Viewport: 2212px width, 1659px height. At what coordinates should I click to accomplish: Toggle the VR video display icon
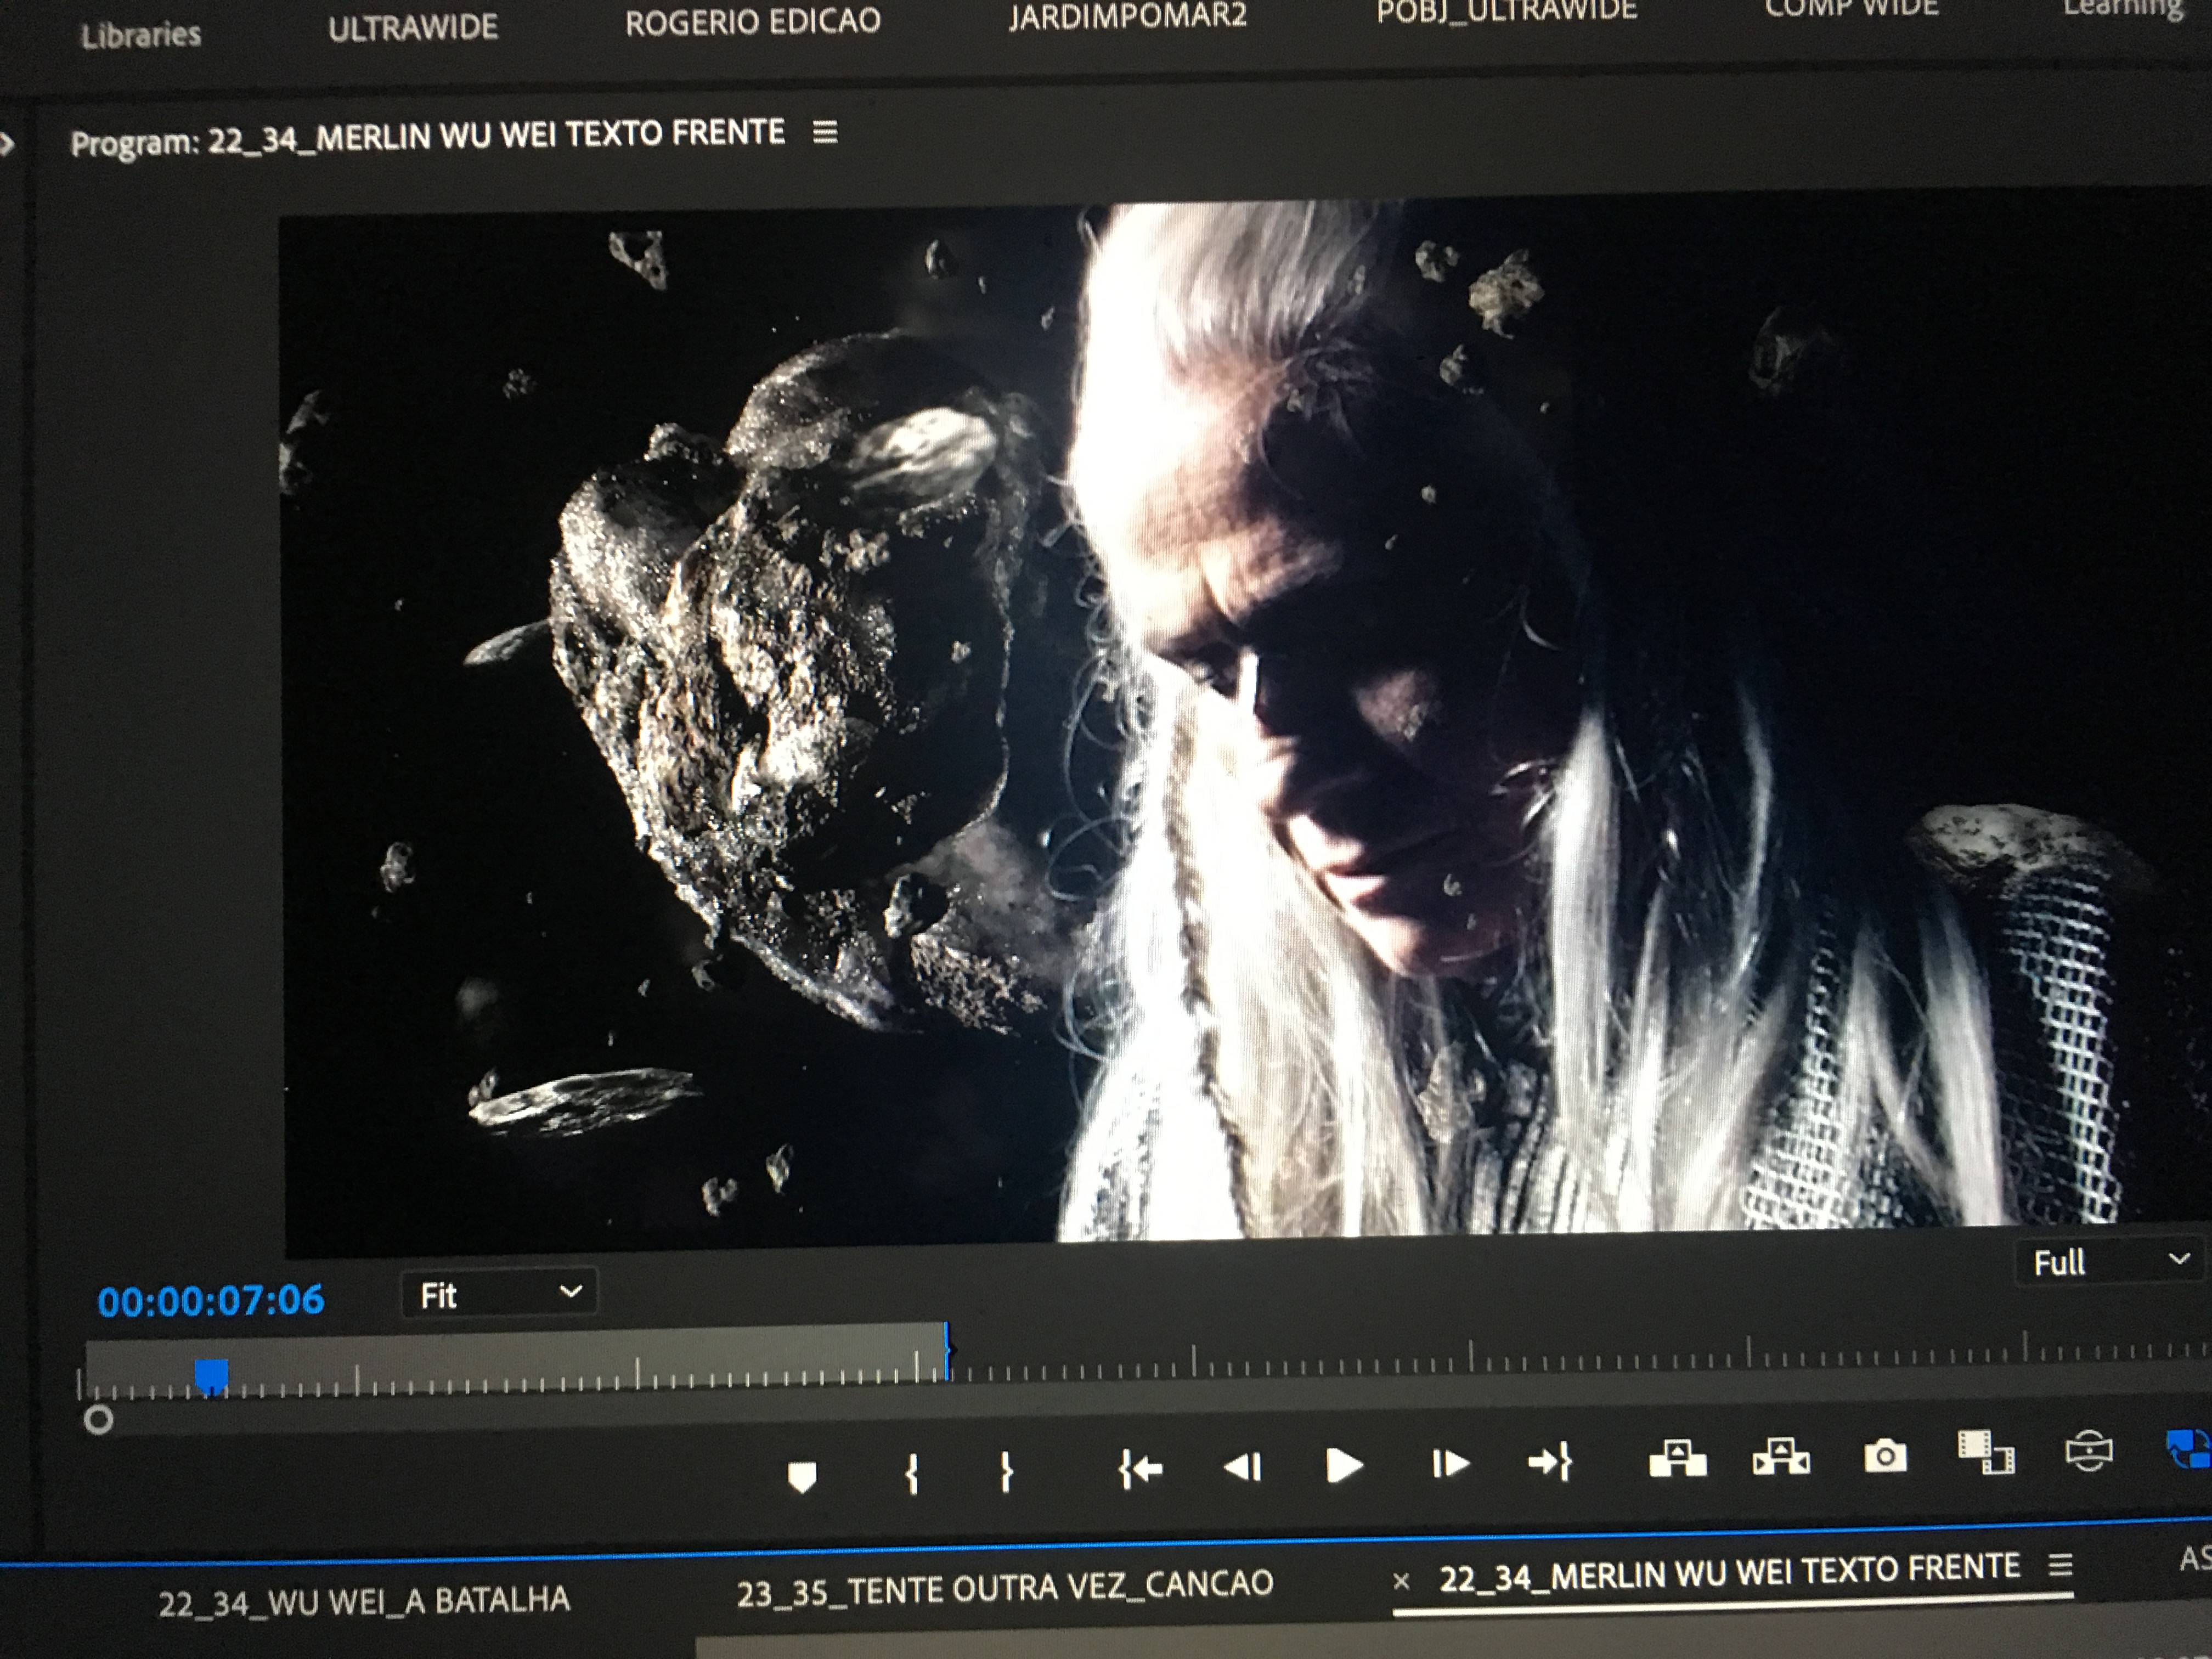point(2089,1450)
